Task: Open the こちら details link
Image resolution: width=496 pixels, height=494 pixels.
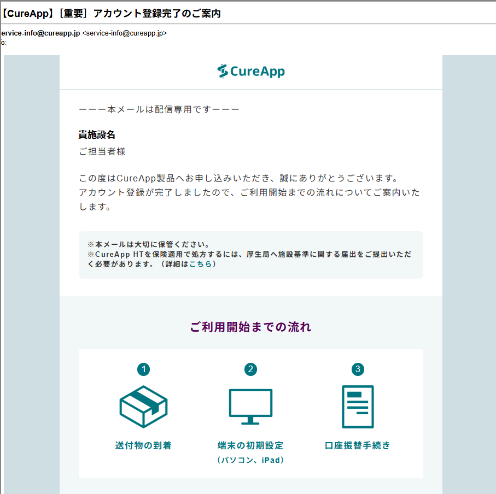Action: (x=201, y=264)
